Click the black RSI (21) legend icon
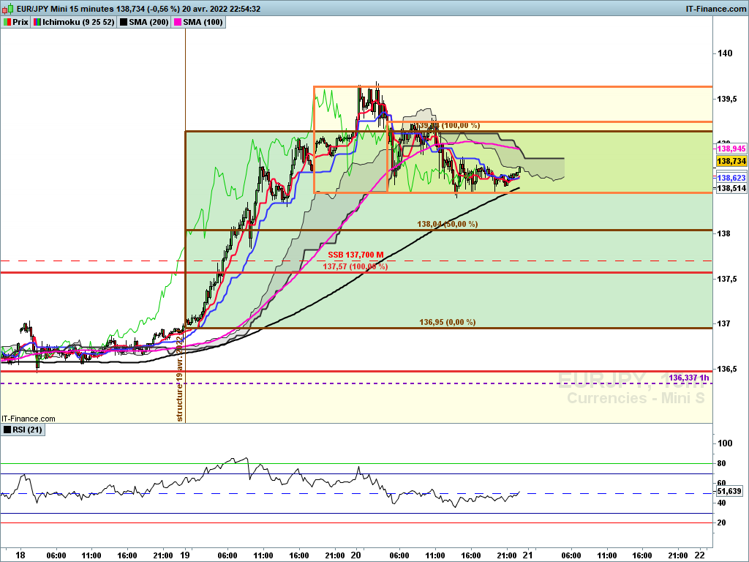749x562 pixels. [7, 430]
